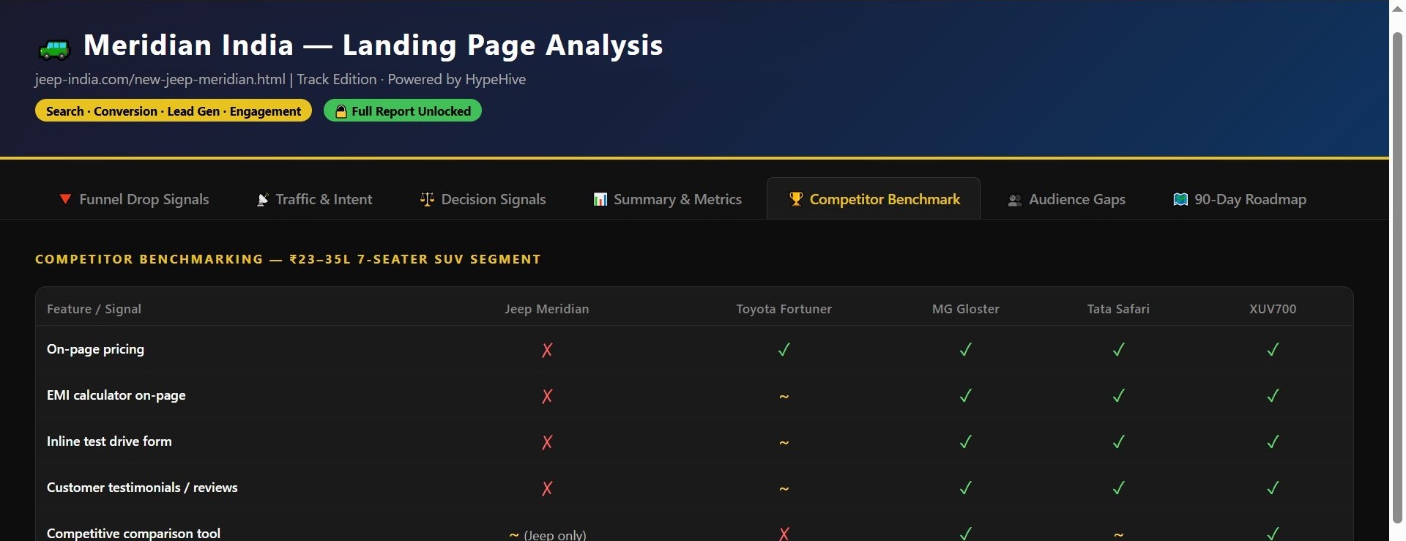Screen dimensions: 1406x541
Task: Click the MG Gloster column header
Action: [966, 309]
